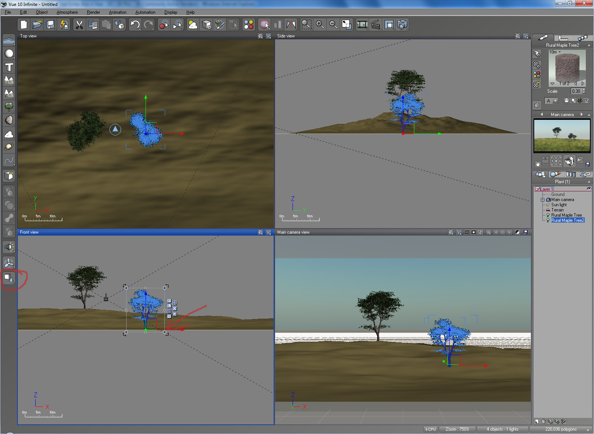Open a scene file with the folder icon
594x434 pixels.
[37, 25]
